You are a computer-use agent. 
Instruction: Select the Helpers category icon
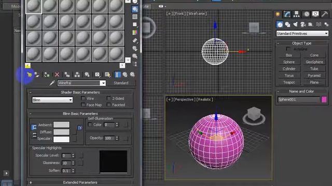[311, 24]
